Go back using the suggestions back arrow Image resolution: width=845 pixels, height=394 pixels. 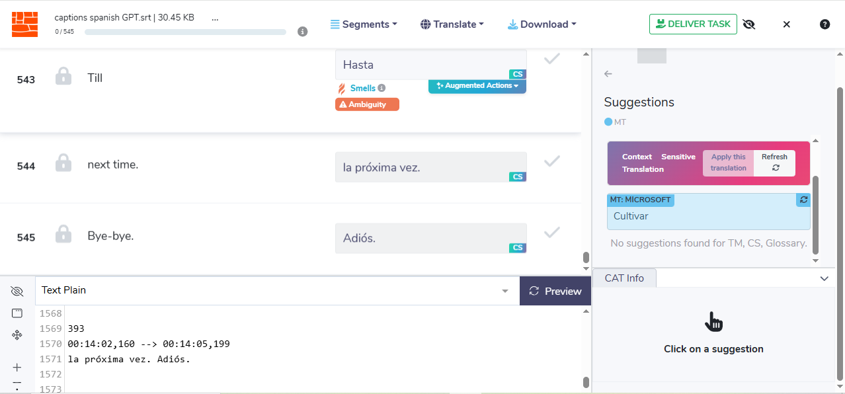[x=608, y=74]
